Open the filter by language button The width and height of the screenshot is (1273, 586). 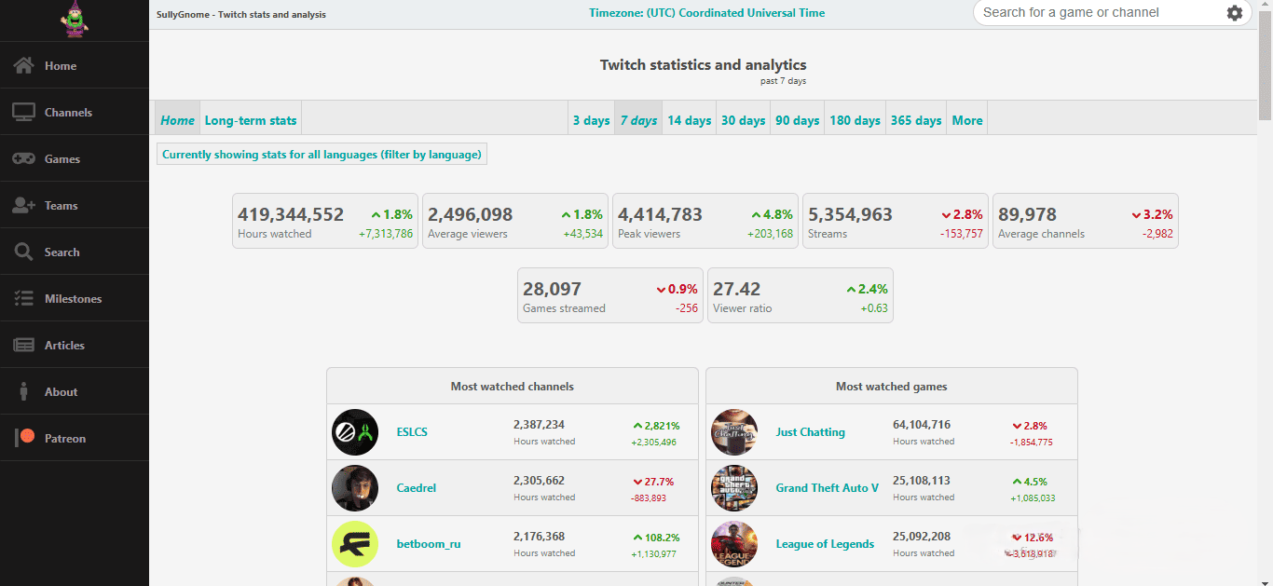pos(322,155)
